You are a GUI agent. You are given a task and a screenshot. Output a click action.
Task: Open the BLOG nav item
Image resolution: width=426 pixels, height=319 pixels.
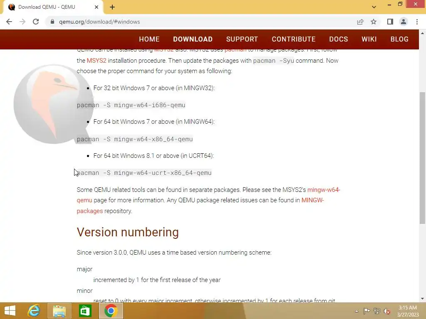click(x=399, y=39)
